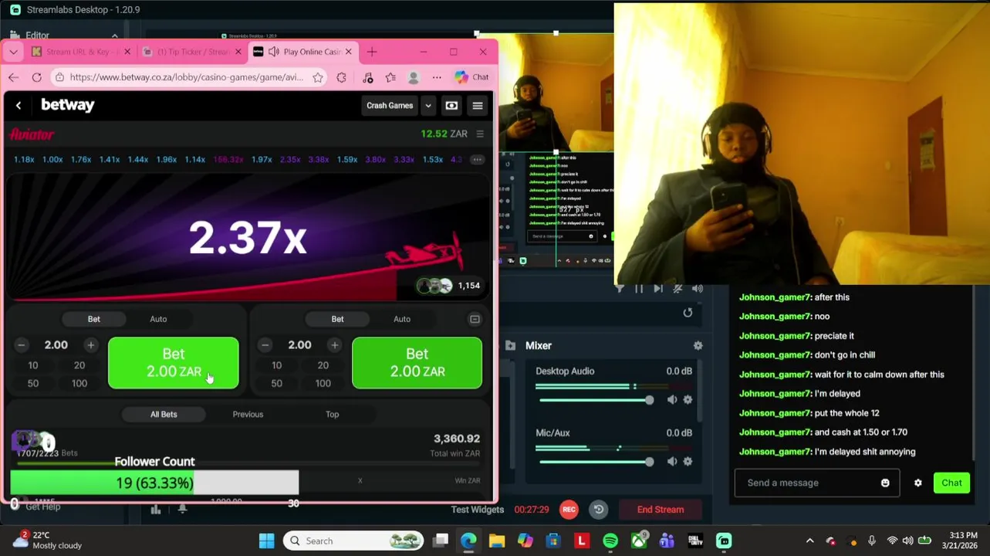Expand the Crash Games dropdown arrow
Image resolution: width=990 pixels, height=556 pixels.
(x=428, y=106)
